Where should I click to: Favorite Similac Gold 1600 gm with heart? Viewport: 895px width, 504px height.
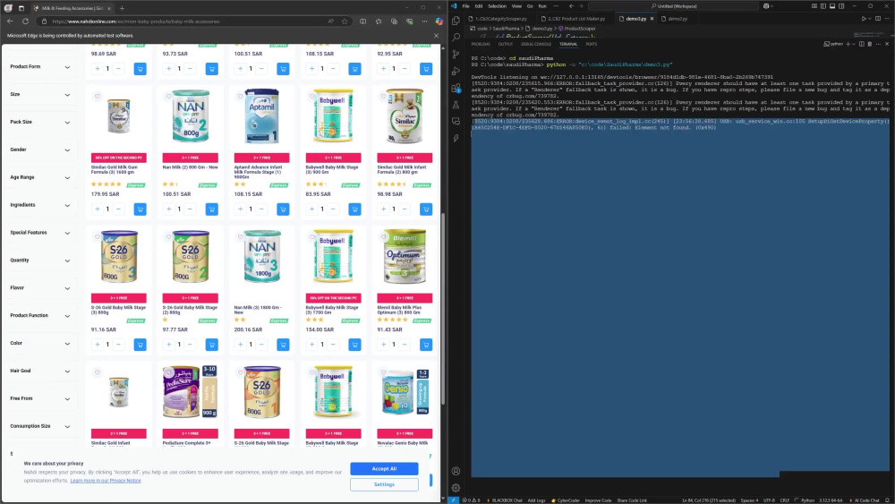(x=98, y=96)
